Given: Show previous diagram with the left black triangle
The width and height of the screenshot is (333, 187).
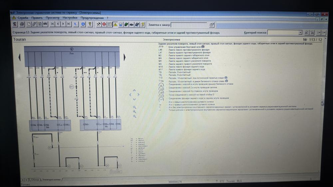Looking at the screenshot, I should (x=20, y=57).
